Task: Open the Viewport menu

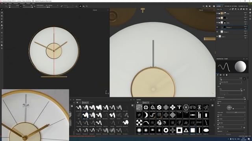Action: 22,4
